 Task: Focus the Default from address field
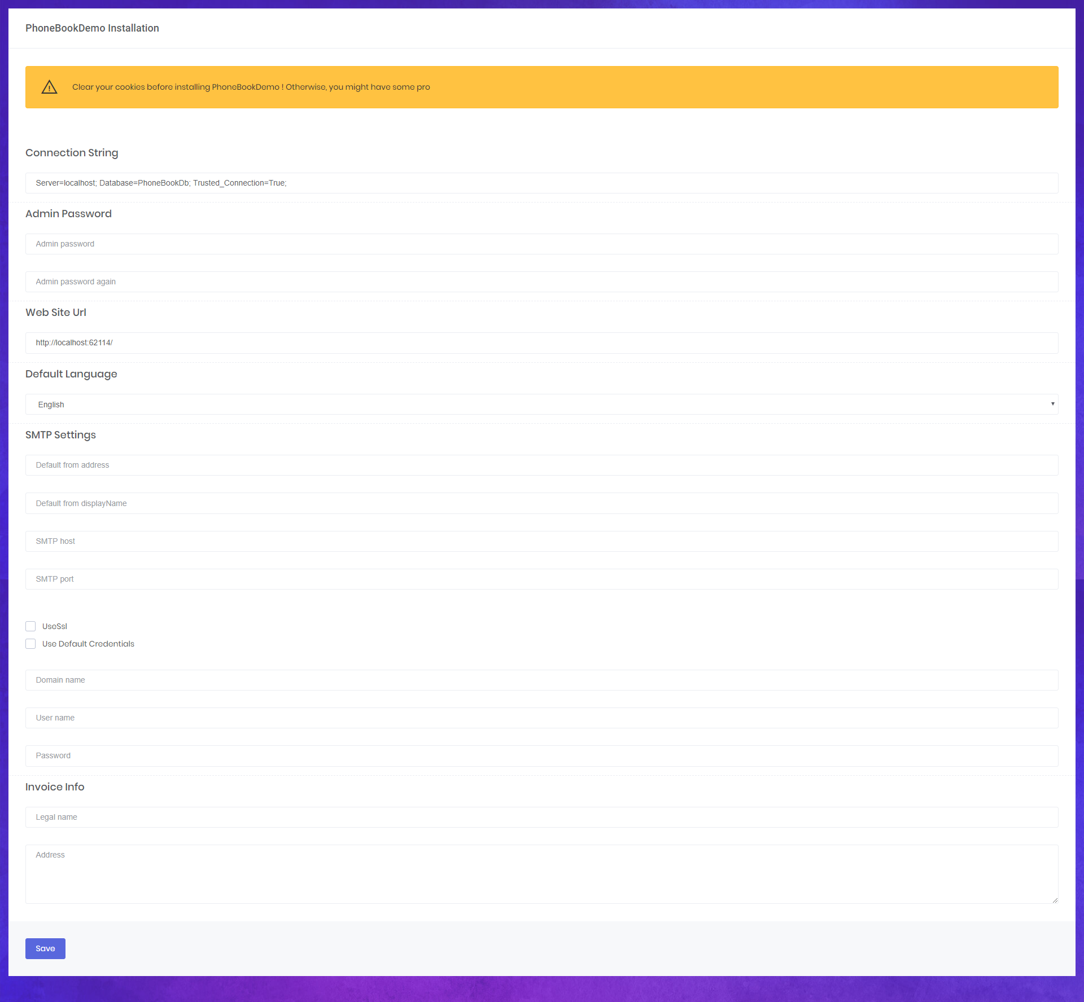[541, 465]
